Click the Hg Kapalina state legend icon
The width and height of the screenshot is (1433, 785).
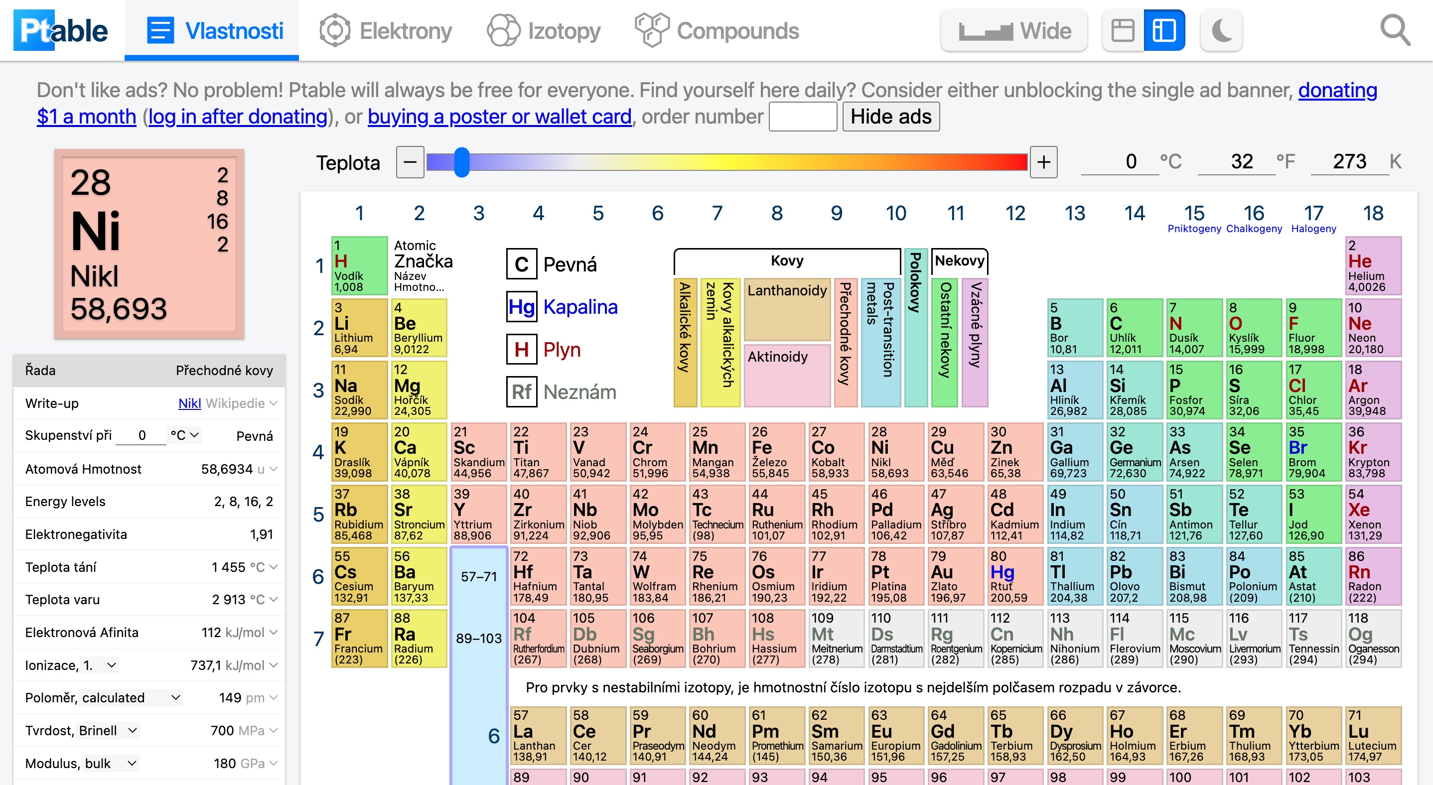pos(521,307)
